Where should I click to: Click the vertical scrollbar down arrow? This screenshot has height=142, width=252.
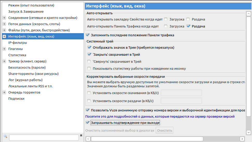click(249, 132)
